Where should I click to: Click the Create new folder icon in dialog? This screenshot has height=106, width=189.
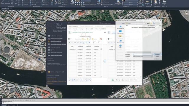151,23
